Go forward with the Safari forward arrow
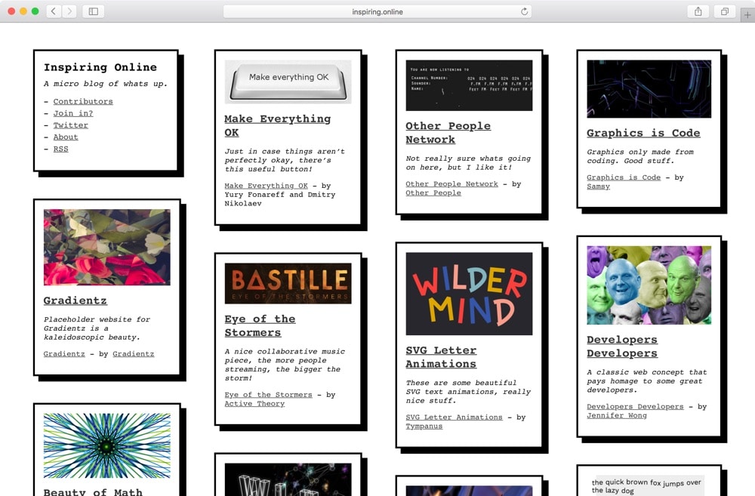 [69, 11]
